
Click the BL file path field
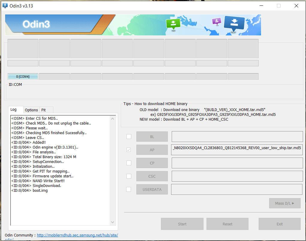[x=237, y=137]
